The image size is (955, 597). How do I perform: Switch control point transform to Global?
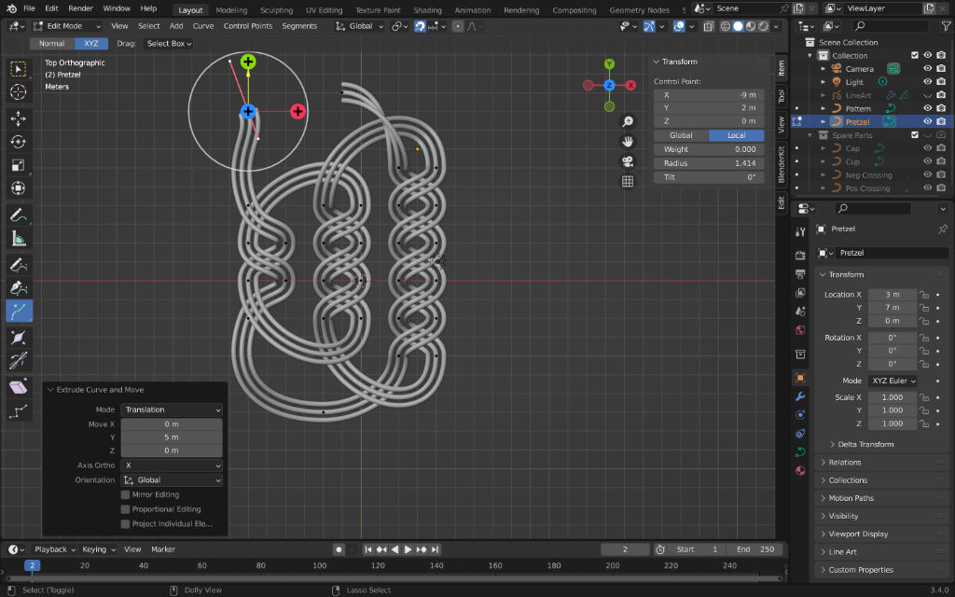coord(681,135)
